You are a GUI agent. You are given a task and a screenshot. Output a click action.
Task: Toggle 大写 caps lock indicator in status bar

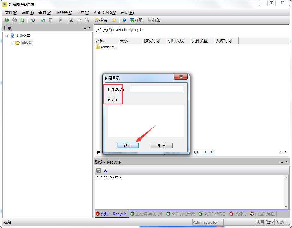(260, 222)
